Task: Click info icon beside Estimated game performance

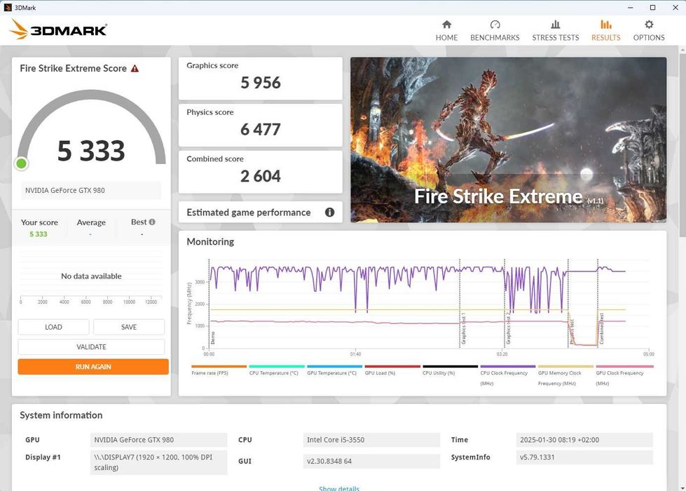Action: point(329,213)
